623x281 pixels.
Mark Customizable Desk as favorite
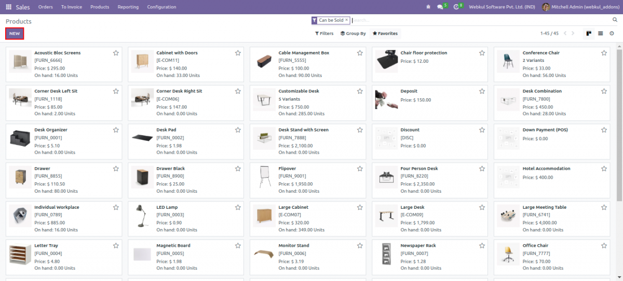click(x=360, y=91)
